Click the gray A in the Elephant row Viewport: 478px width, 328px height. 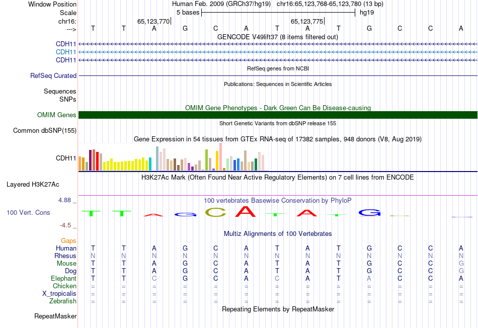pyautogui.click(x=369, y=278)
